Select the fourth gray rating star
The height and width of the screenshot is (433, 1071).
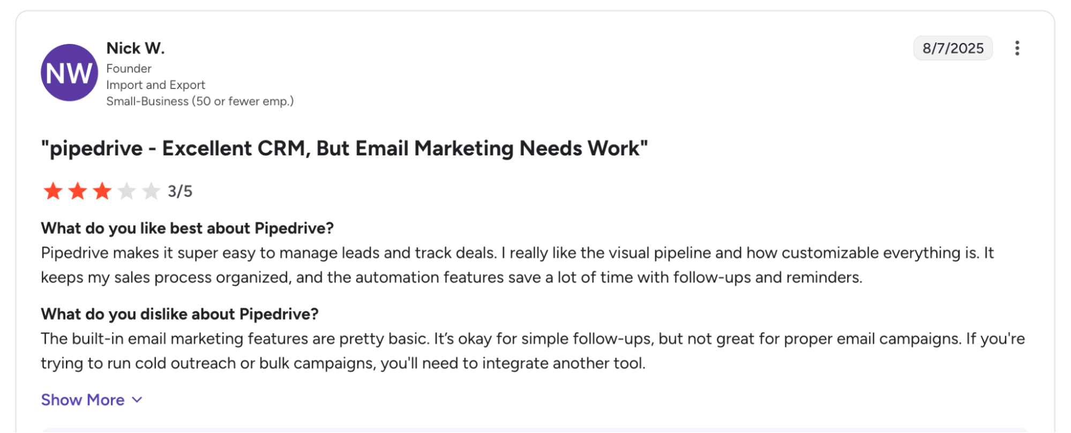[x=126, y=191]
